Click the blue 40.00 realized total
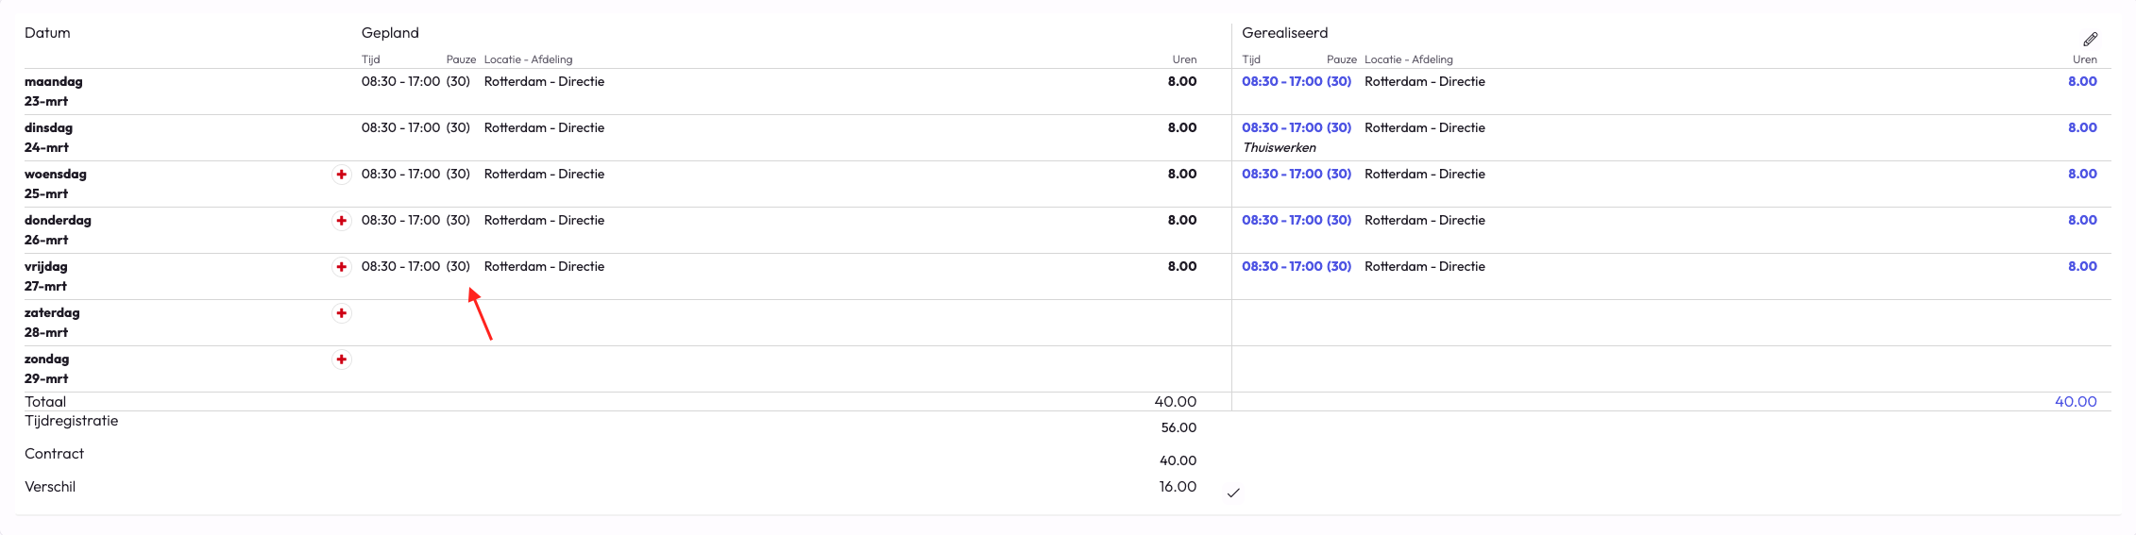Viewport: 2136px width, 535px height. (x=2076, y=402)
